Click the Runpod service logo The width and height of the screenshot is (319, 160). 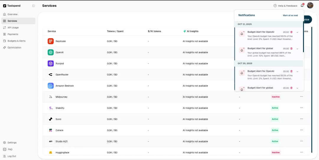pyautogui.click(x=51, y=63)
